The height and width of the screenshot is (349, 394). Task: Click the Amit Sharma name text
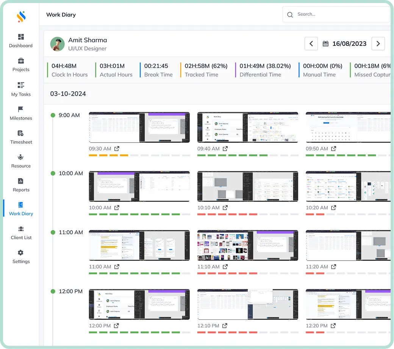88,40
